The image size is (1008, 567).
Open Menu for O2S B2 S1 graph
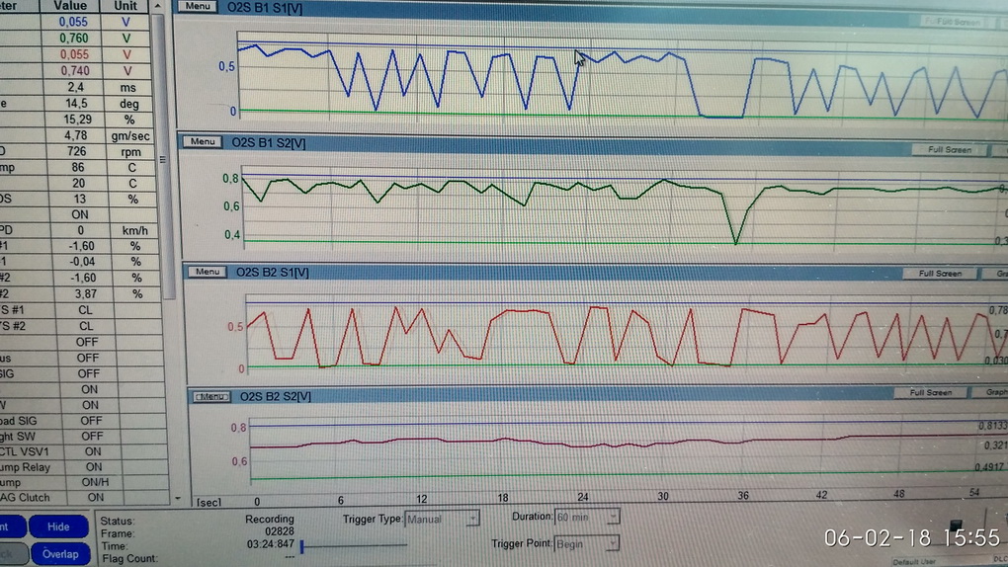click(207, 272)
